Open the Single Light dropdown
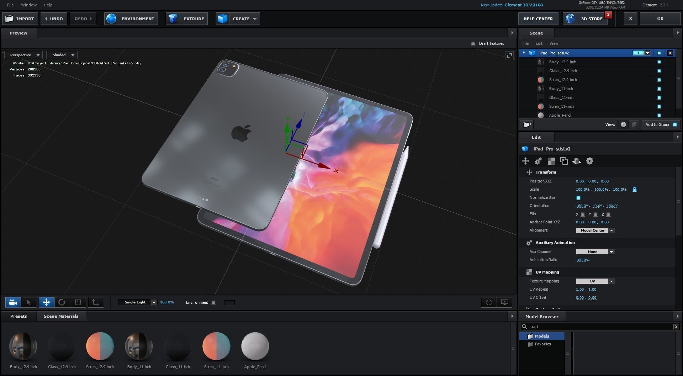This screenshot has height=376, width=683. (x=138, y=302)
